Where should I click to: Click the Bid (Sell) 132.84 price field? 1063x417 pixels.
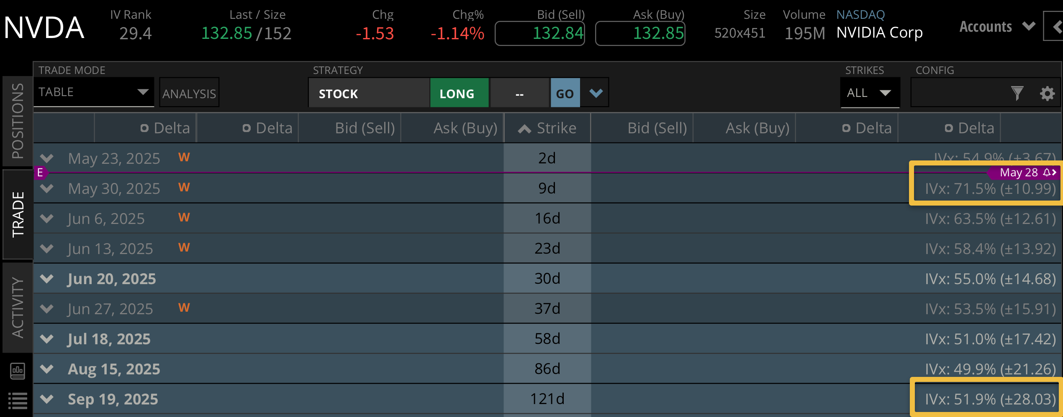click(x=539, y=33)
